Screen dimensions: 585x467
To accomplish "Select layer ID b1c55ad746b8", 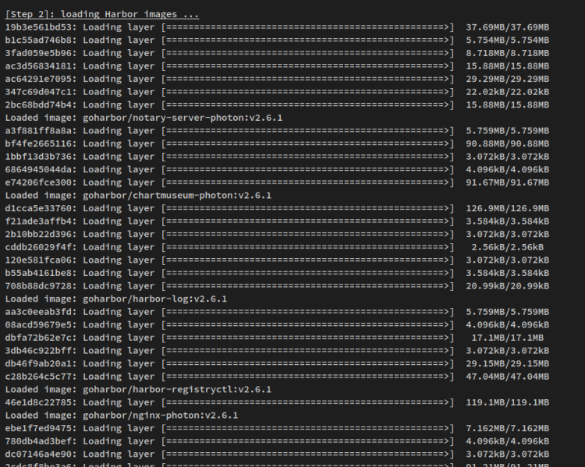I will [38, 41].
